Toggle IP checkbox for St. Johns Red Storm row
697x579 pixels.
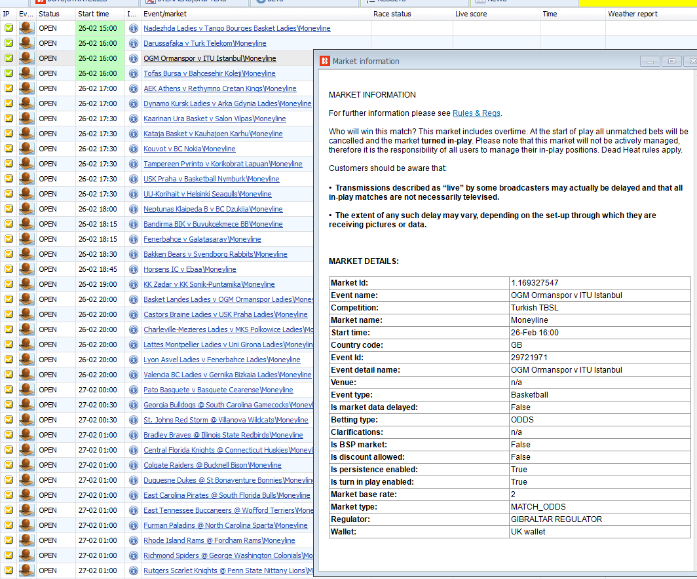9,420
